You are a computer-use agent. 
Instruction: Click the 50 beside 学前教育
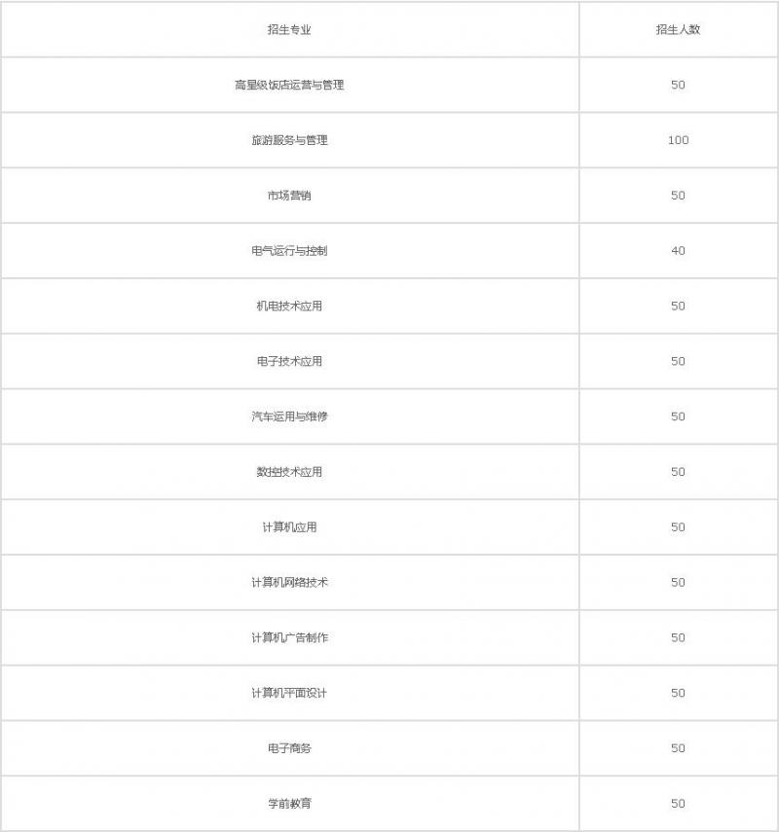pos(678,804)
